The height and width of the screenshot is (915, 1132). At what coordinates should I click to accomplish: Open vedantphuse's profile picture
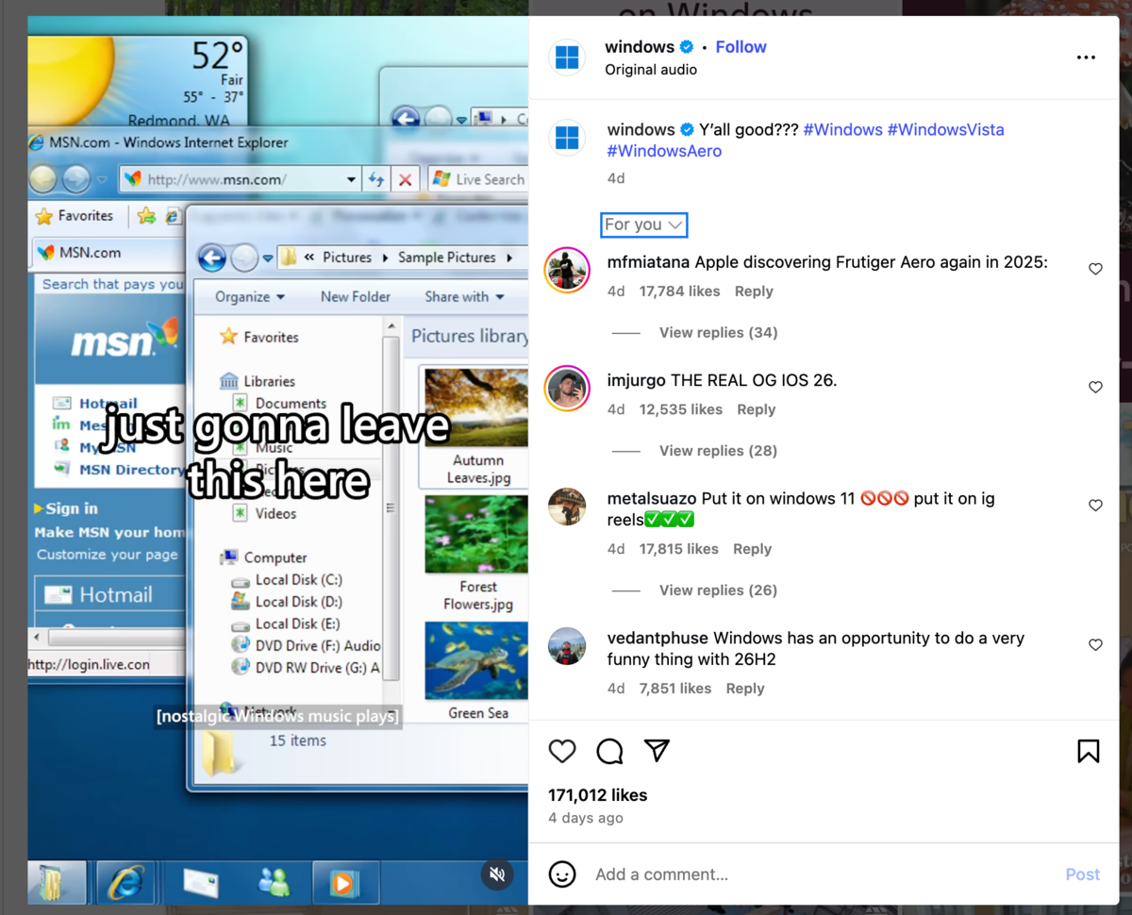tap(568, 646)
